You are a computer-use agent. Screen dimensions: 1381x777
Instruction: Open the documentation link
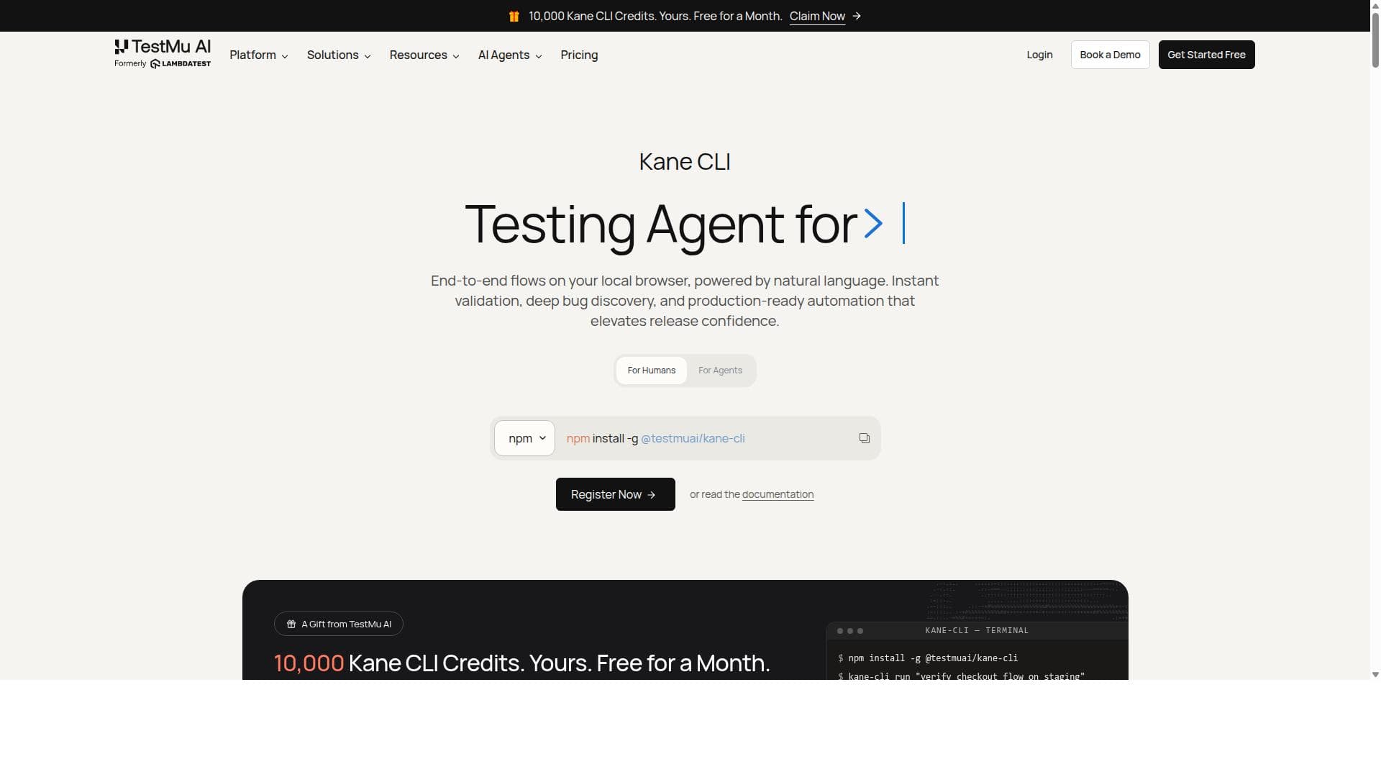(778, 494)
